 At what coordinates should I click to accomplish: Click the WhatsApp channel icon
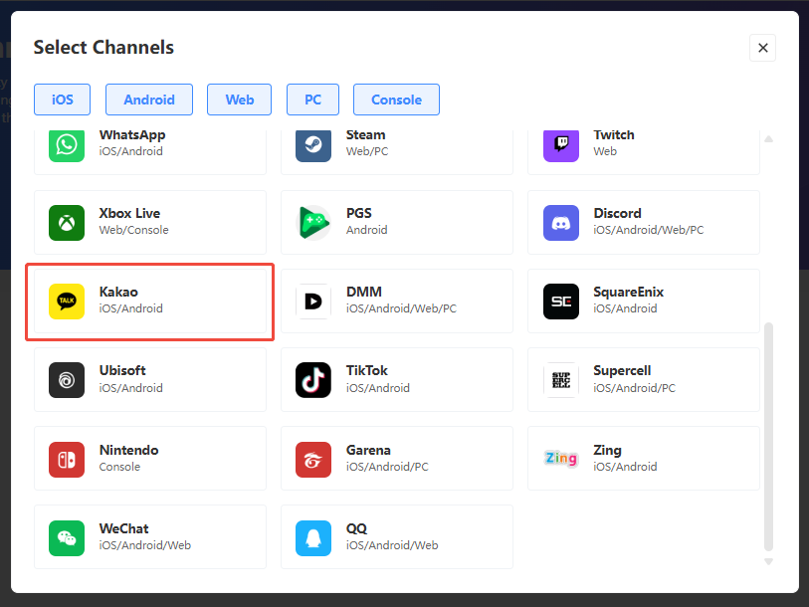tap(67, 145)
